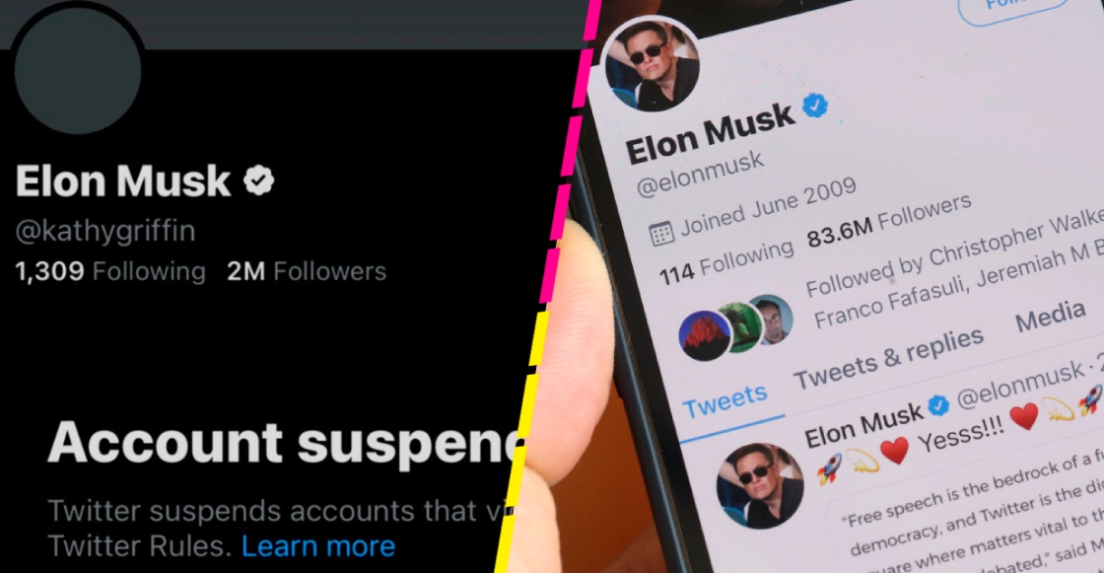View the 1,309 Following list

coord(110,271)
